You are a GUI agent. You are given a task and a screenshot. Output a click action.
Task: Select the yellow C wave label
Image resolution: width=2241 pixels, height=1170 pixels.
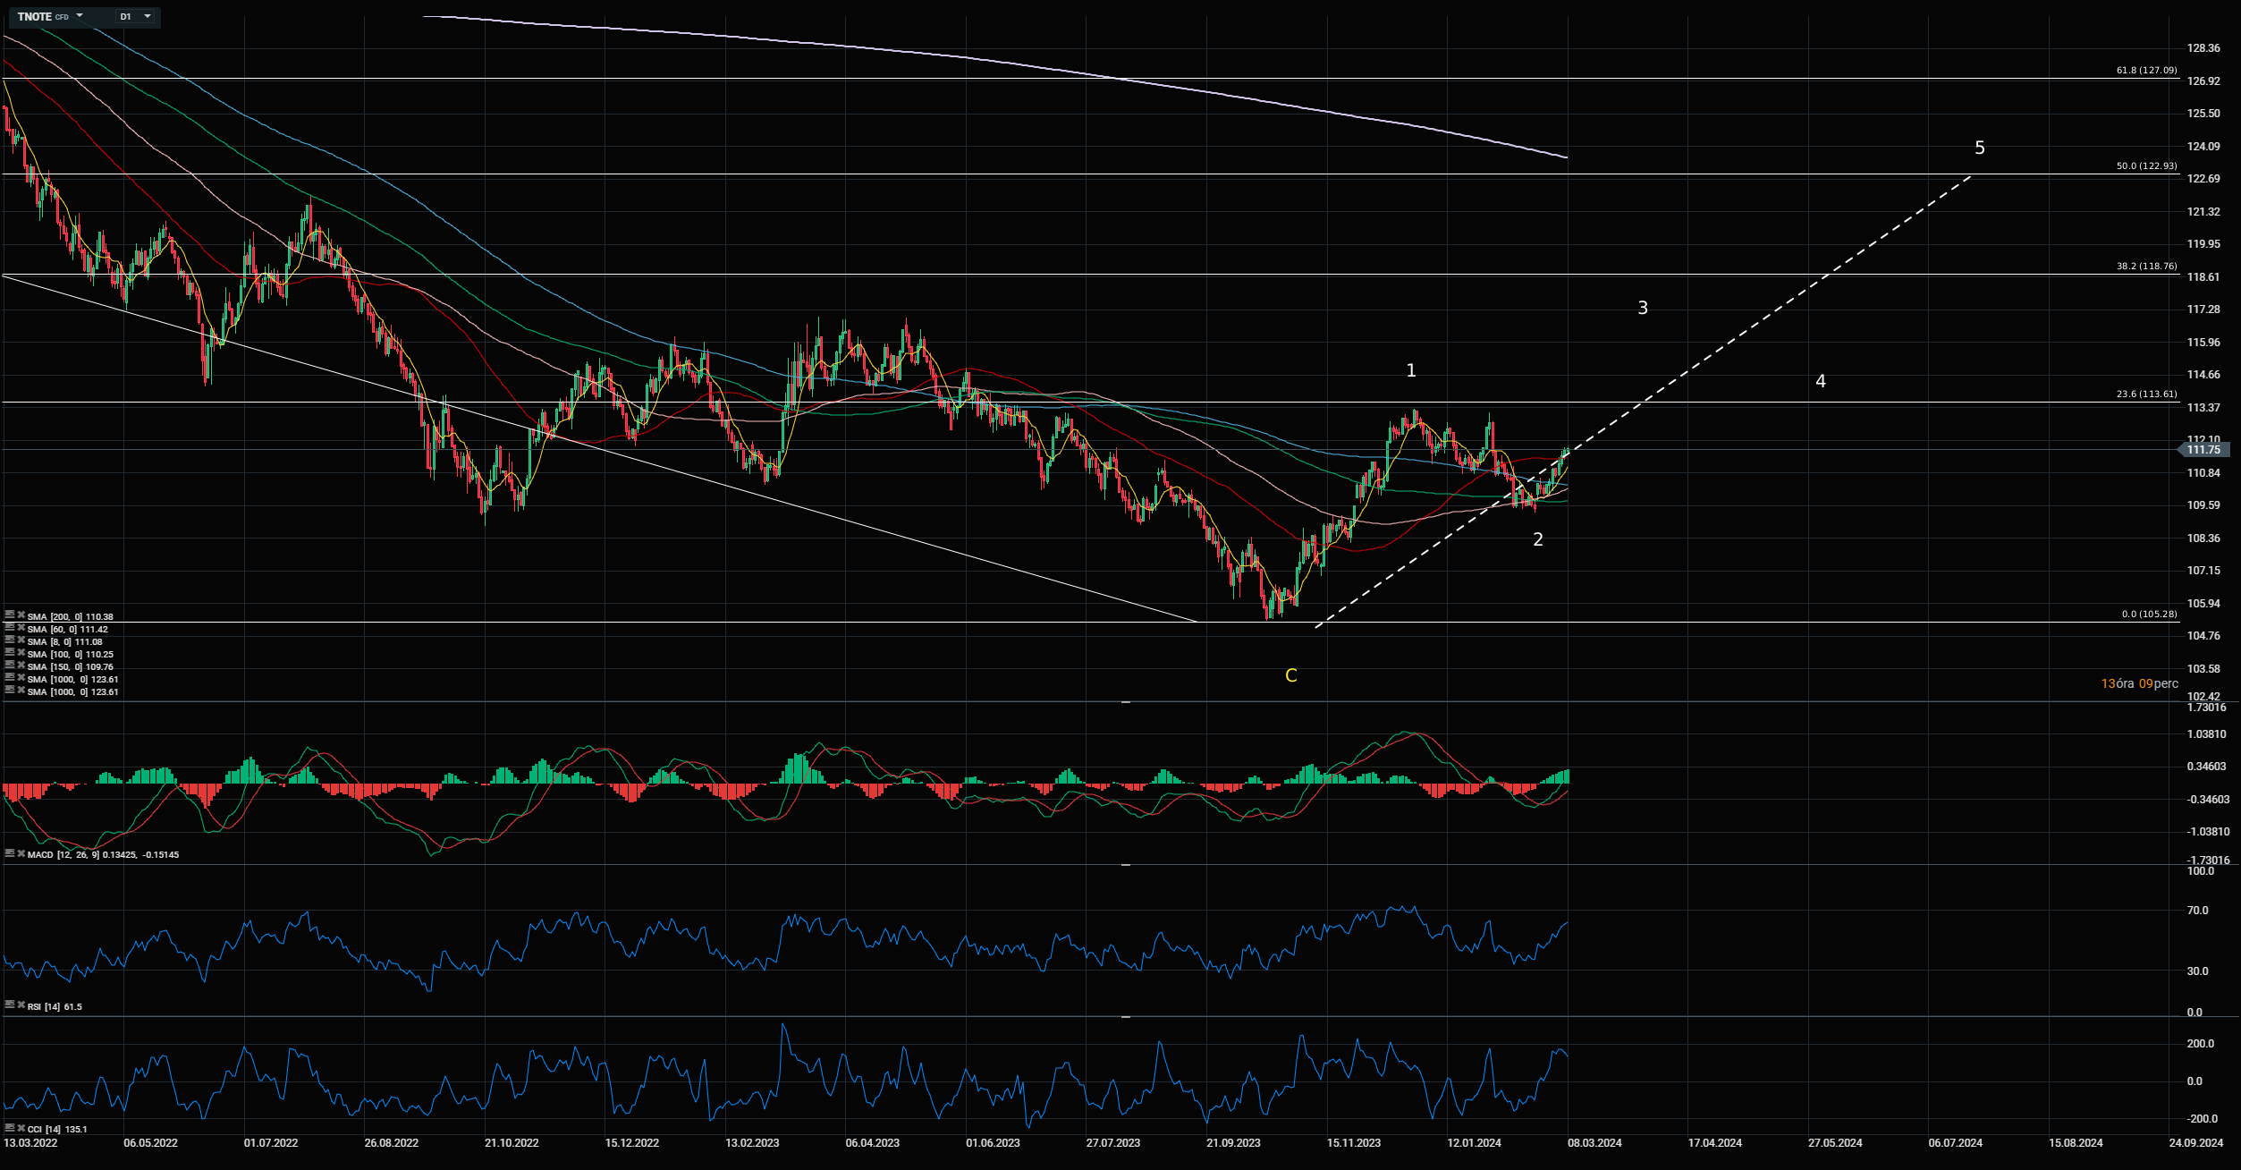(x=1290, y=675)
